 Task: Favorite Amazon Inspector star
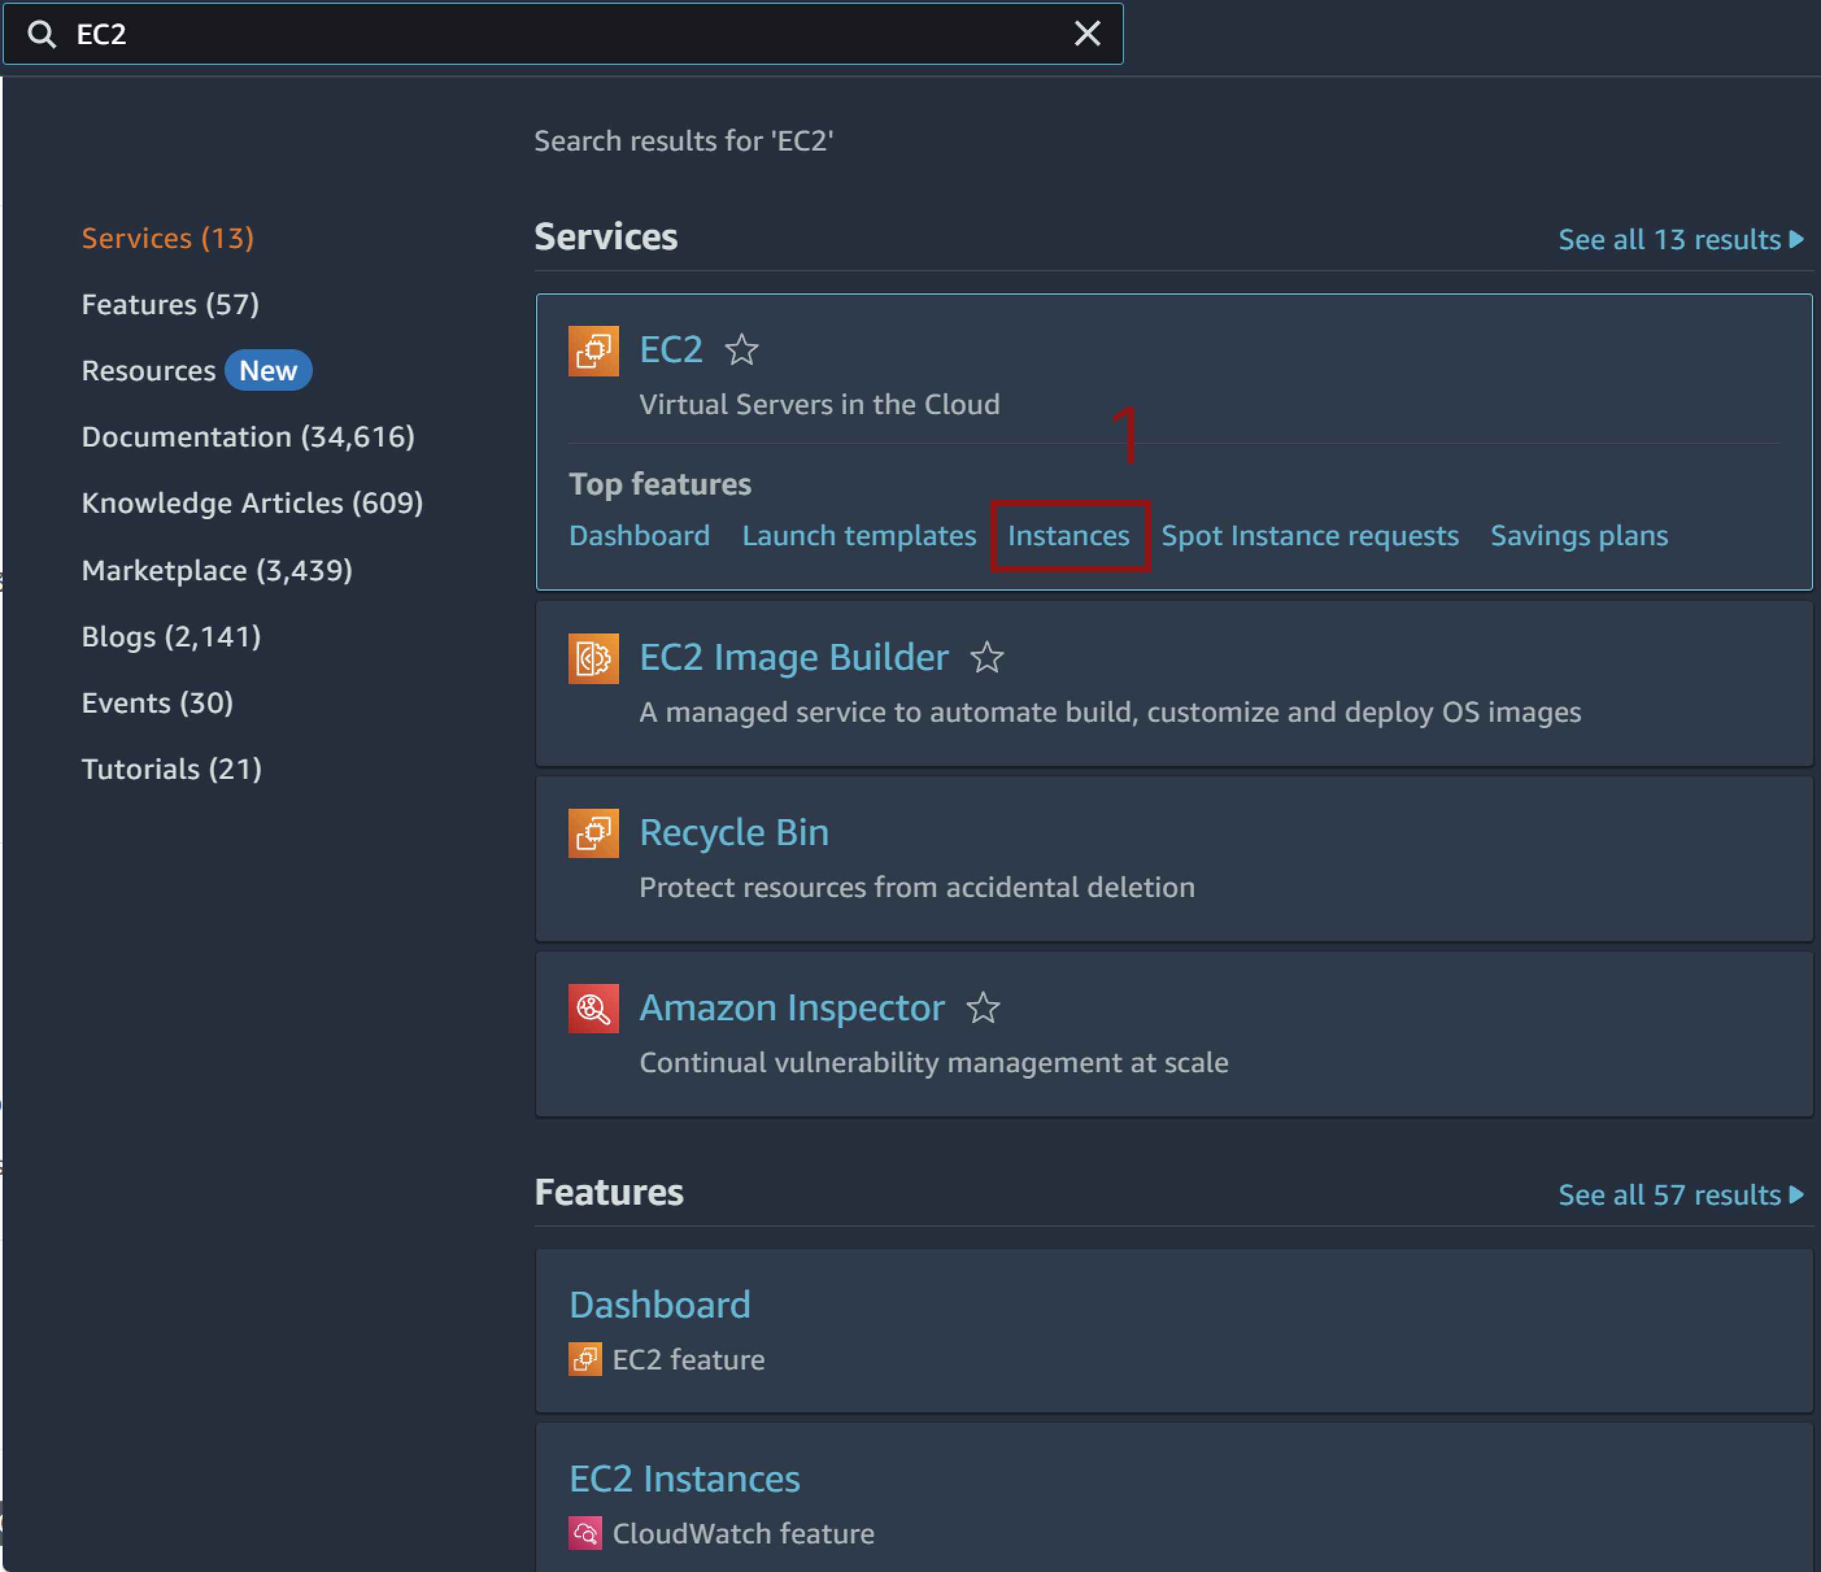tap(983, 1009)
